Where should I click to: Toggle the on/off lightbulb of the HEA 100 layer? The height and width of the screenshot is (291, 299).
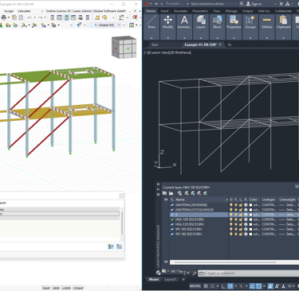[x=231, y=219]
